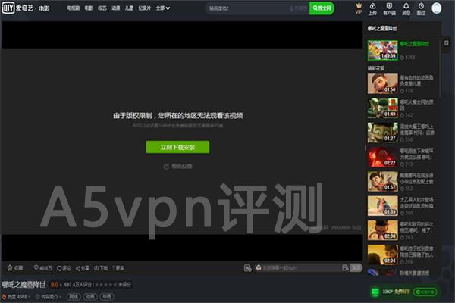Click the iQIYI logo in the header

tap(8, 8)
